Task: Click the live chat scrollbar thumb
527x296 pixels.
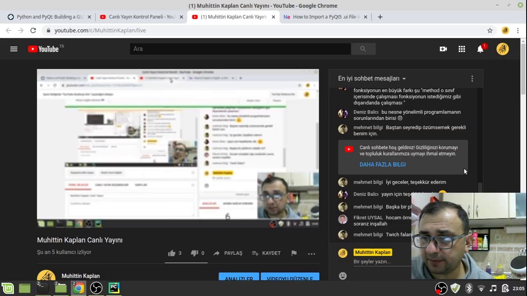Action: [480, 188]
